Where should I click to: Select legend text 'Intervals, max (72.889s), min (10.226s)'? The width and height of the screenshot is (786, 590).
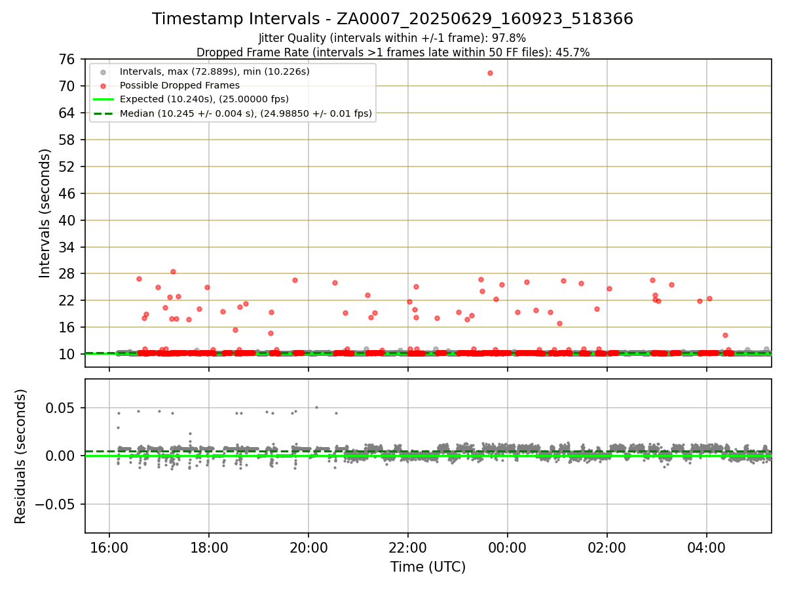click(215, 71)
